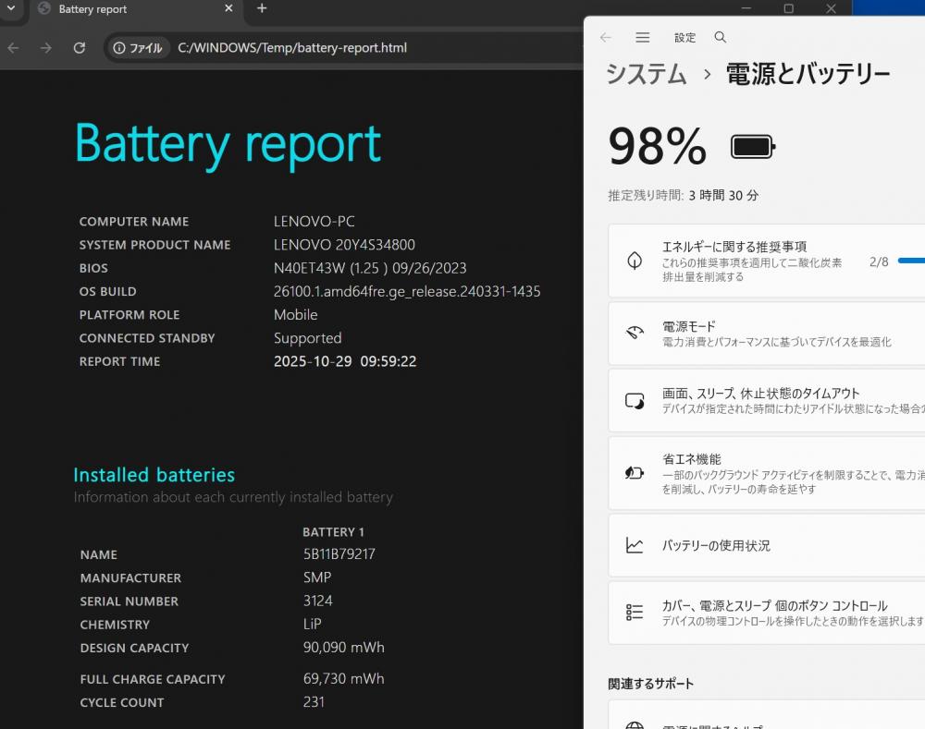Click the screen and sleep timeout icon
Viewport: 925px width, 729px height.
[635, 401]
